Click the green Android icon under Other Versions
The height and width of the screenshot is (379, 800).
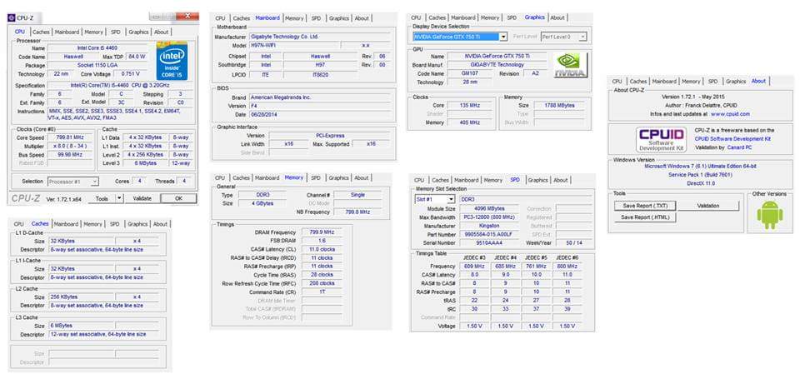point(769,215)
